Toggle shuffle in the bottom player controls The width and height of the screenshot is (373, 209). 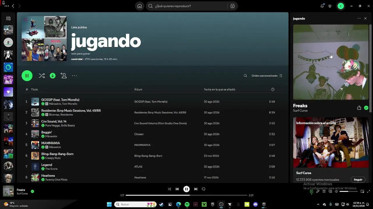pyautogui.click(x=169, y=189)
